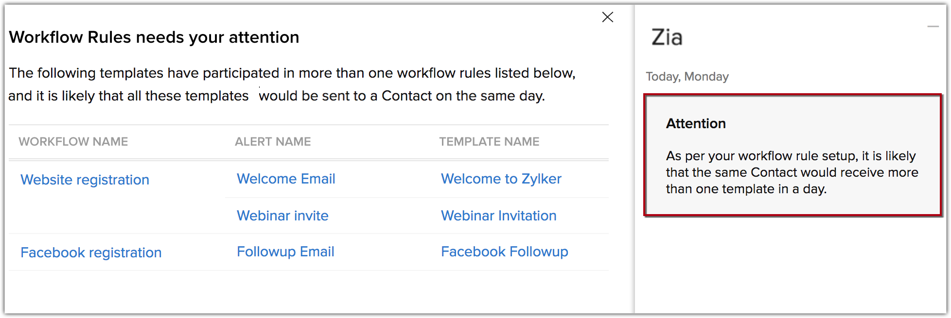Image resolution: width=951 pixels, height=318 pixels.
Task: Click the ALERT NAME column header
Action: pos(273,142)
